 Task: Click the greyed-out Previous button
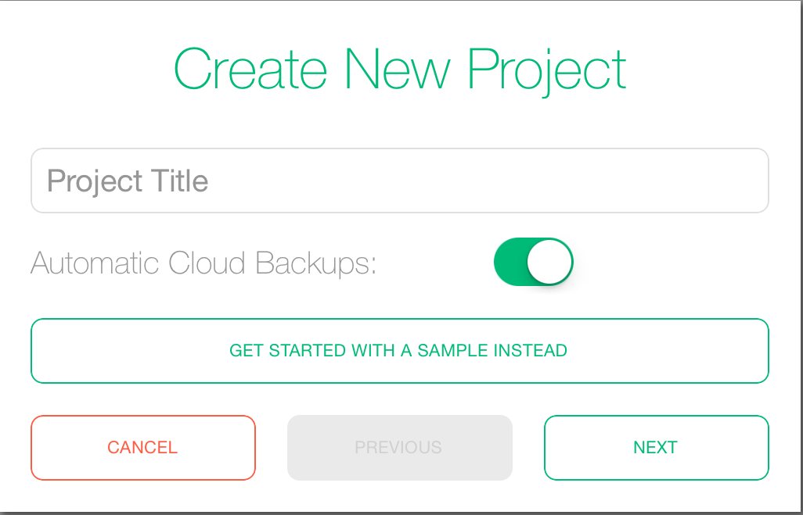(399, 448)
